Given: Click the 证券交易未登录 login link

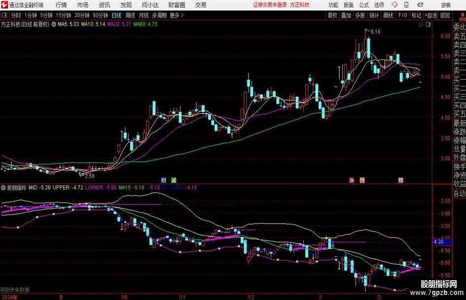Looking at the screenshot, I should tap(270, 5).
